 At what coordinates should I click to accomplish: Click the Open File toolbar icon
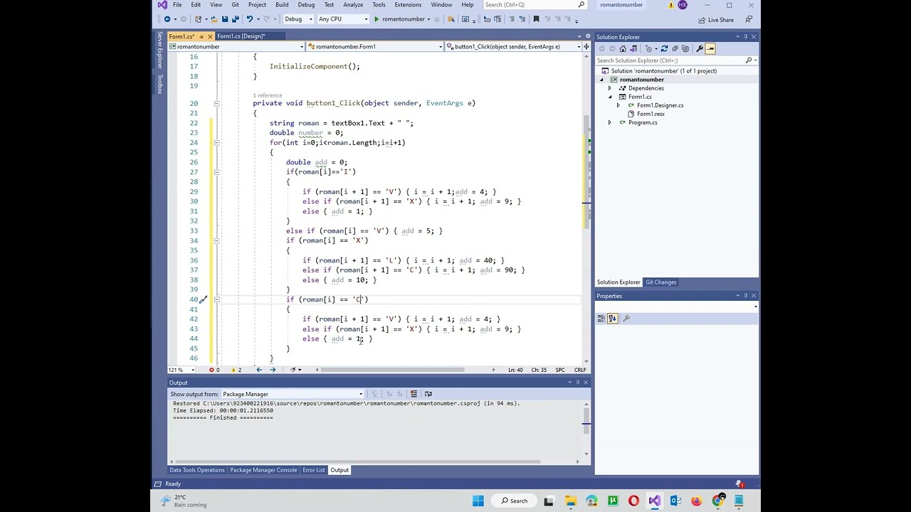tap(214, 19)
